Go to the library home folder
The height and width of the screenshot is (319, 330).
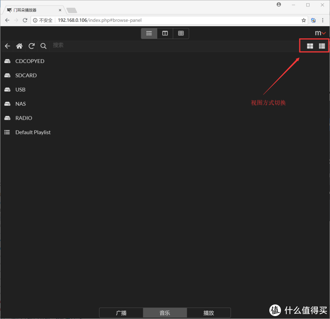[x=19, y=46]
